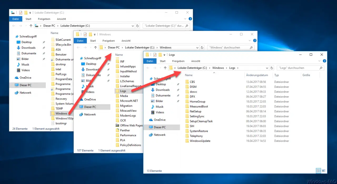Switch to Ansicht tab in Logs window
The image size is (337, 184).
click(x=196, y=61)
